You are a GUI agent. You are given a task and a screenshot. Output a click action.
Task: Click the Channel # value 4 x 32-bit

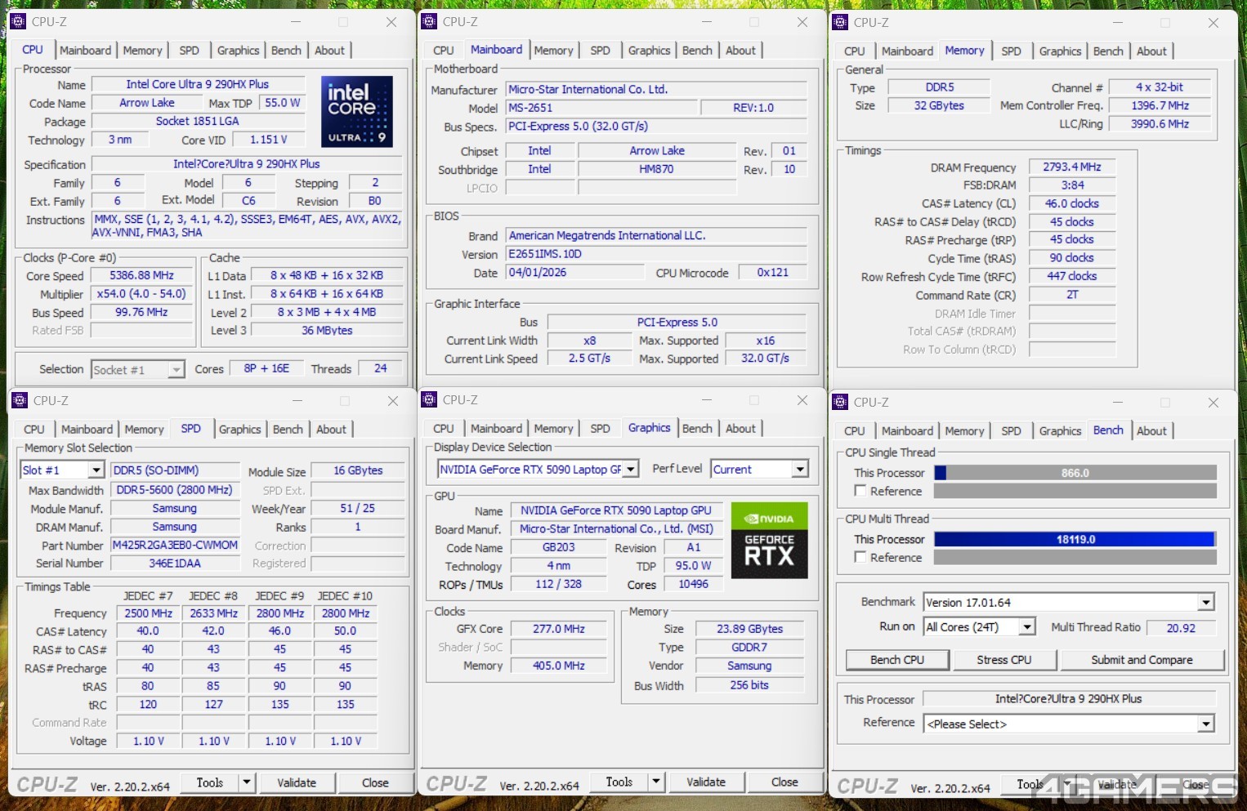click(x=1160, y=87)
